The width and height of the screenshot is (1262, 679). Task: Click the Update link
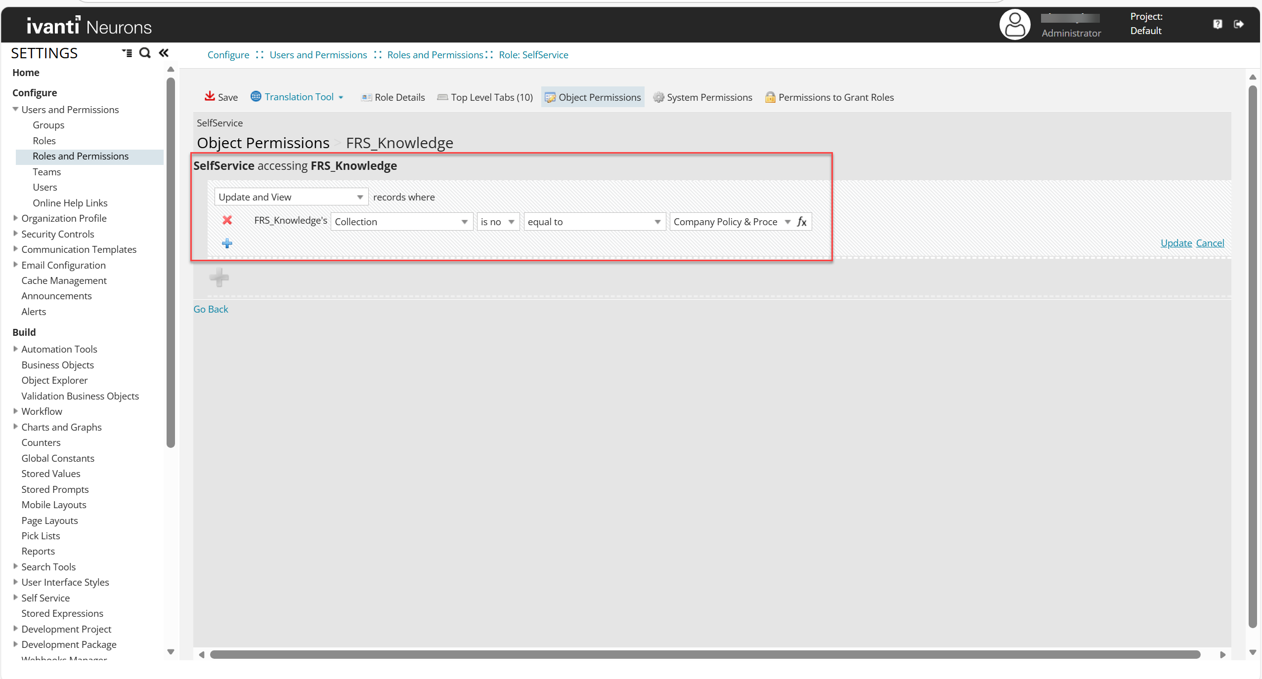[1176, 243]
